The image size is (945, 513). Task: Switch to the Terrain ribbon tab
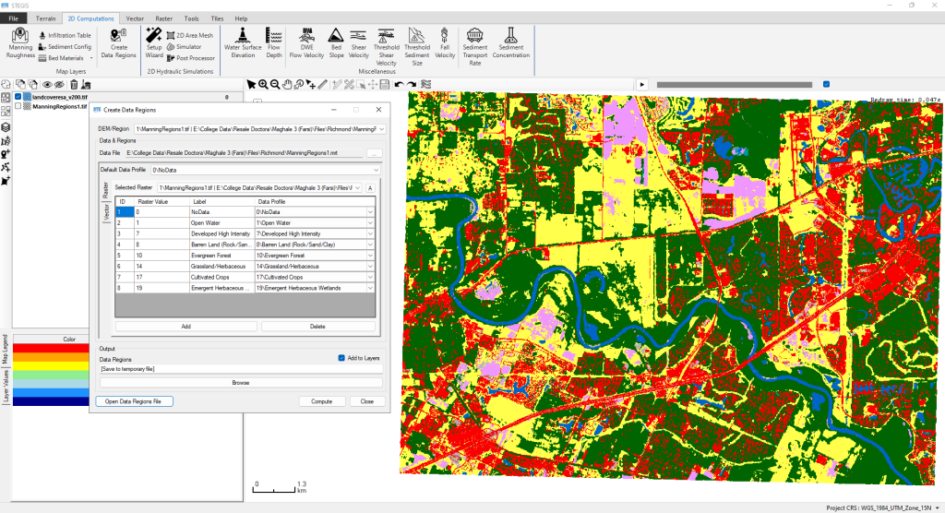click(45, 18)
